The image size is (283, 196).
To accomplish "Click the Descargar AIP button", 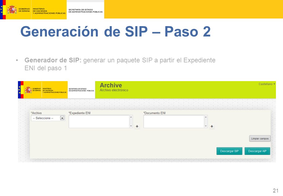I will point(257,151).
